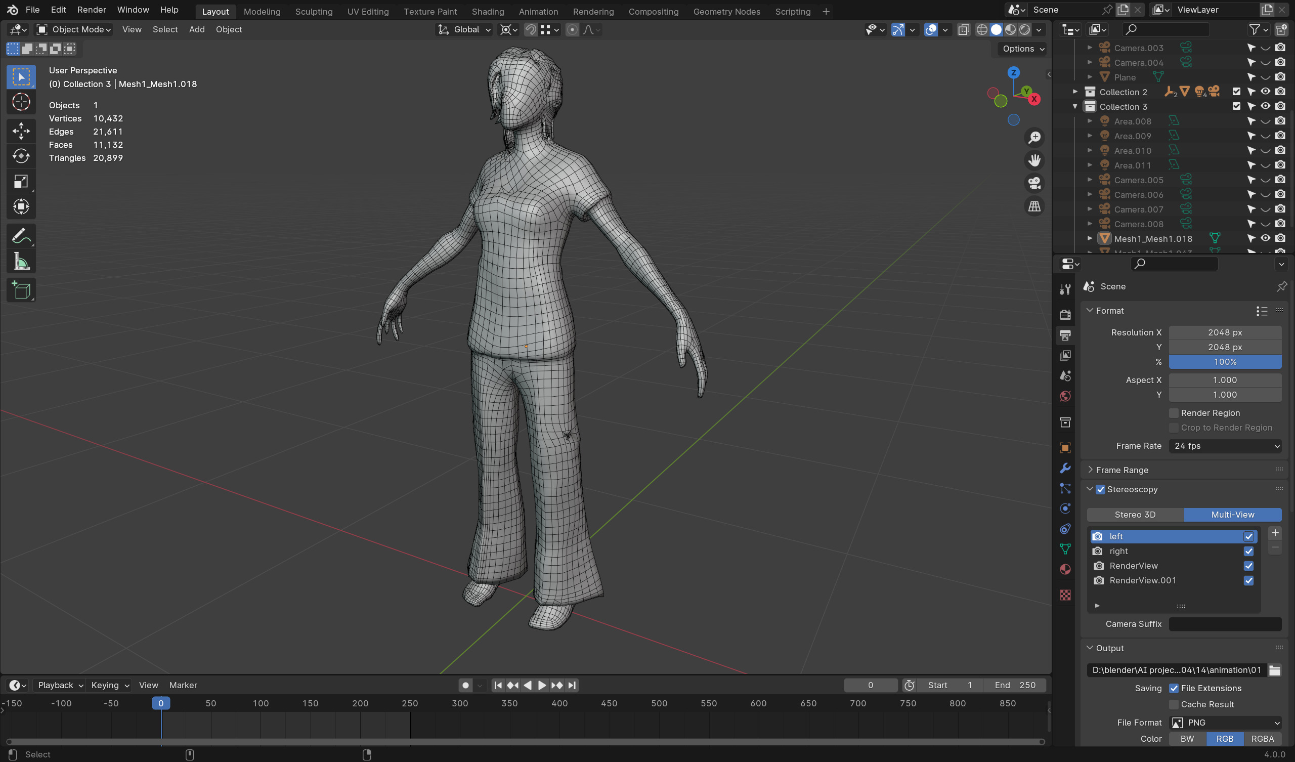Select the Annotate tool
Screen dimensions: 1295x762
(x=21, y=236)
